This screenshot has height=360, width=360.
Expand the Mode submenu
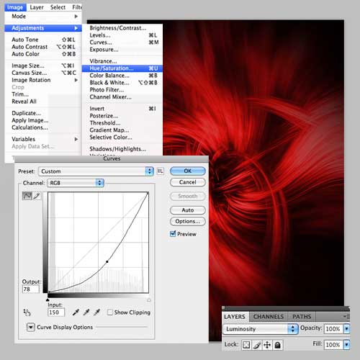point(43,17)
